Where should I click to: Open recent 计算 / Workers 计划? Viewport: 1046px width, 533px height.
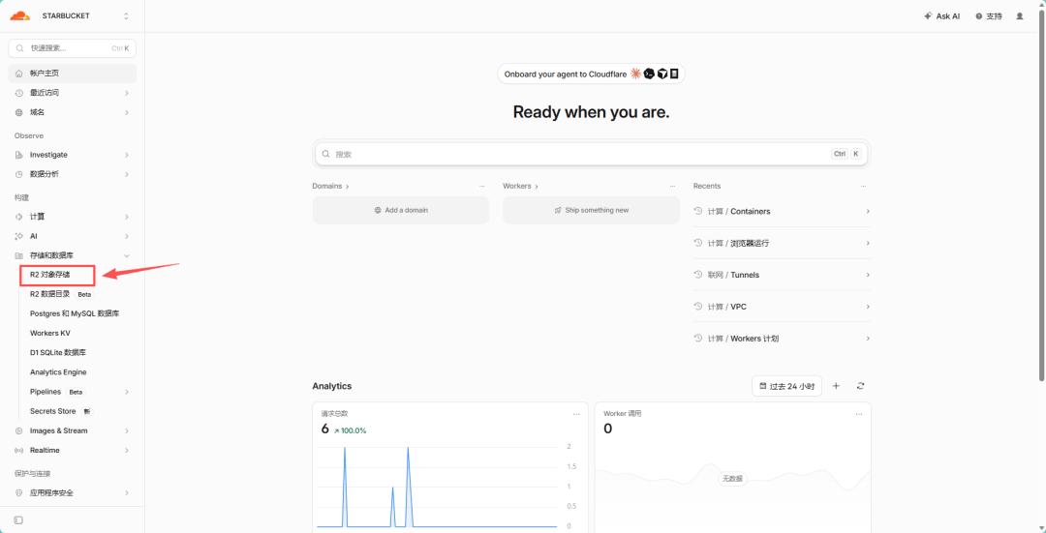[x=782, y=339]
